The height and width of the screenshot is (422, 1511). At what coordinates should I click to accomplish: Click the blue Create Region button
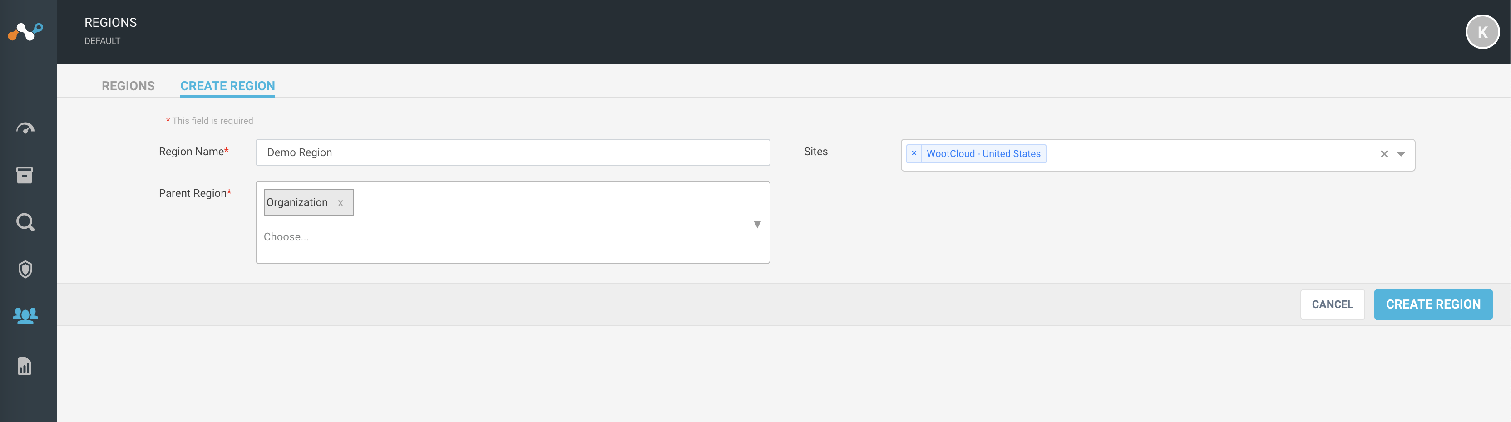[x=1433, y=304]
